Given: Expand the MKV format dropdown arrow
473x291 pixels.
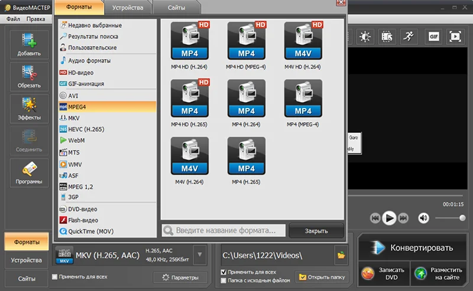Looking at the screenshot, I should tap(200, 255).
